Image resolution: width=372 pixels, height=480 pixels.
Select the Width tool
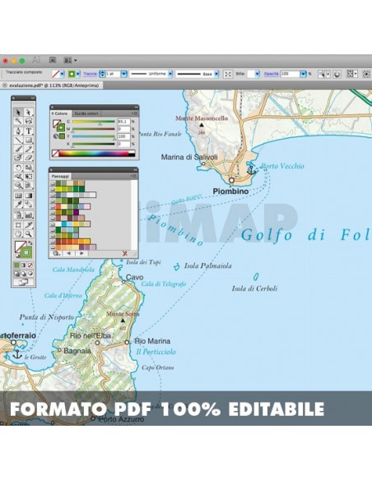18,177
